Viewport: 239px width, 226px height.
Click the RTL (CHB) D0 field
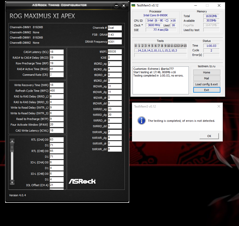coord(57,151)
